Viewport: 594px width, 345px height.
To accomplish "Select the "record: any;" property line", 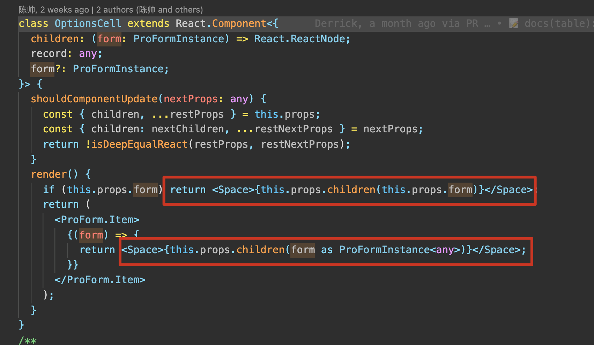I will (66, 53).
